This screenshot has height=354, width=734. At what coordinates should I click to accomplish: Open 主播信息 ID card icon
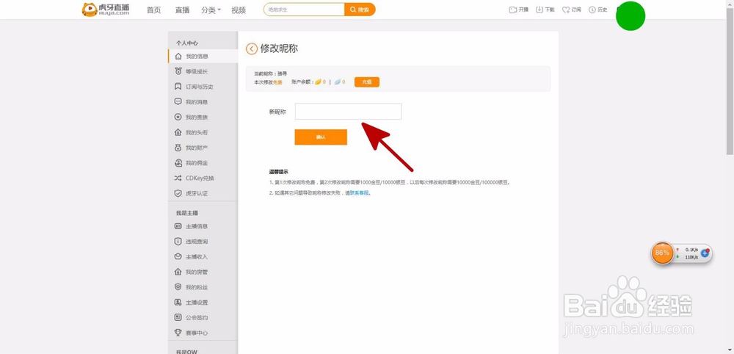tap(178, 226)
